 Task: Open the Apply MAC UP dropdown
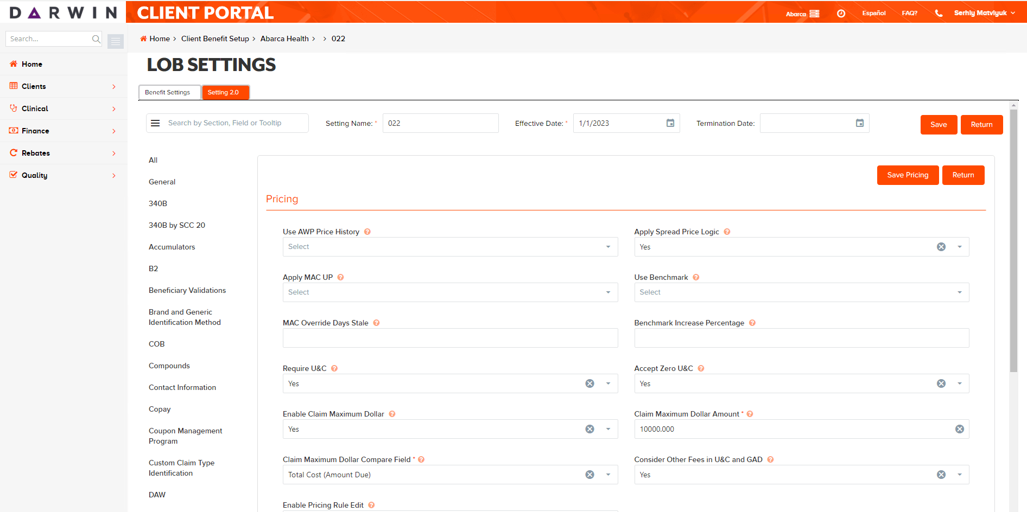click(x=450, y=292)
